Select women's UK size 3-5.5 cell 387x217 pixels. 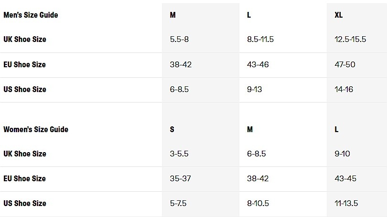179,154
